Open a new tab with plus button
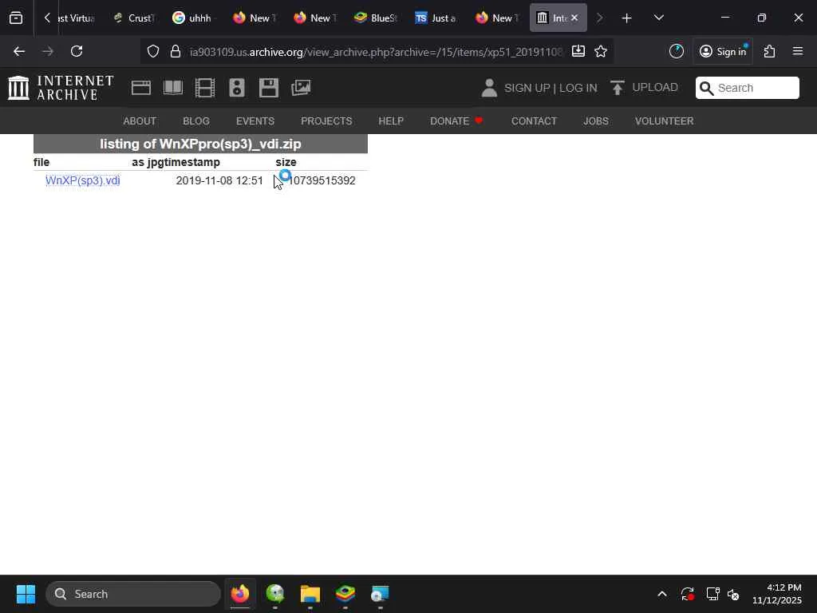This screenshot has width=817, height=613. (x=627, y=18)
